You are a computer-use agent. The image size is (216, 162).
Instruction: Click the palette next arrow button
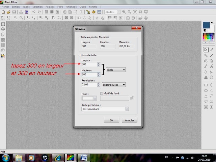[212, 43]
